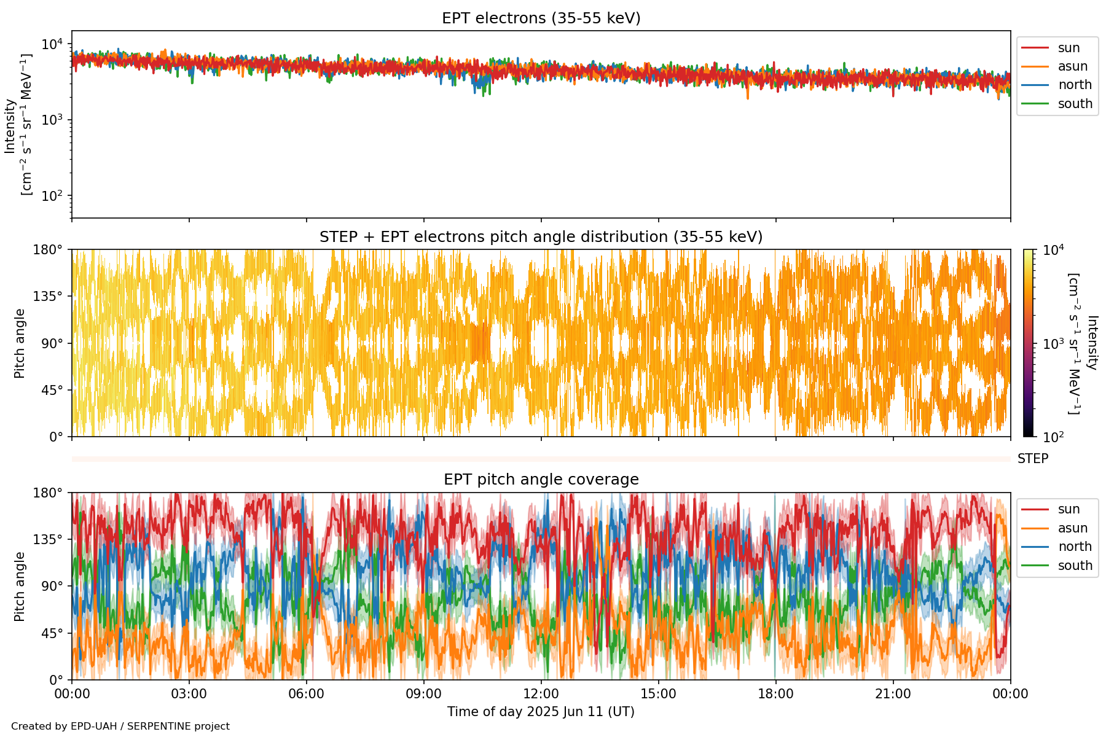Click the 'STEP + EPT electrons pitch angle distribution' title
Viewport: 1106px width, 737px height.
coord(541,237)
